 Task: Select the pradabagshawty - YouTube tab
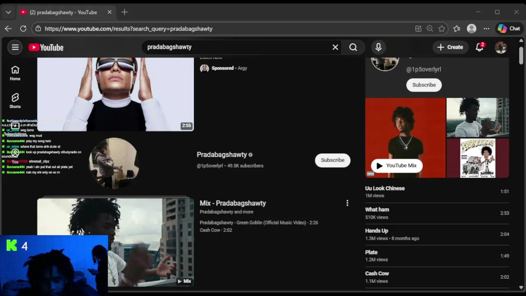pyautogui.click(x=66, y=12)
